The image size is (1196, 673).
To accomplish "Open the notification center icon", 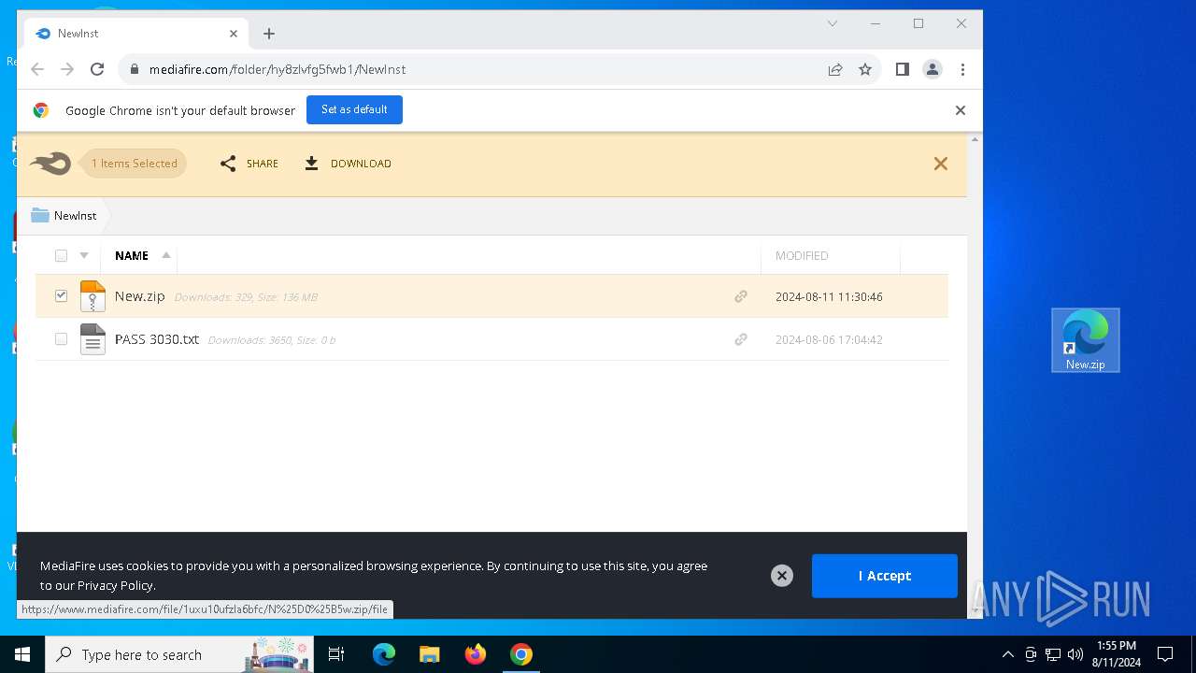I will 1165,654.
